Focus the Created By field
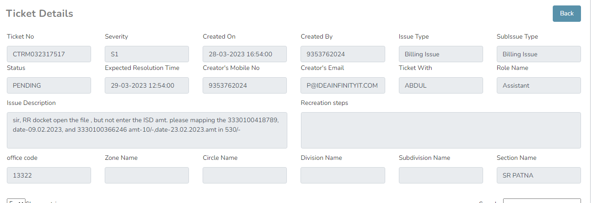This screenshot has height=203, width=591. pyautogui.click(x=342, y=54)
